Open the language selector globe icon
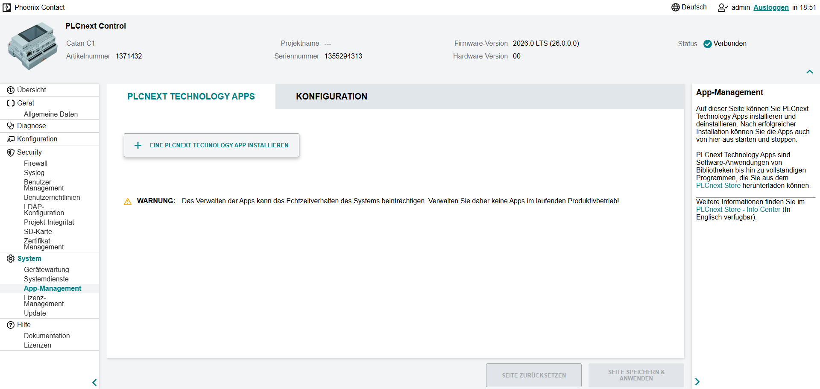The height and width of the screenshot is (389, 820). click(675, 7)
